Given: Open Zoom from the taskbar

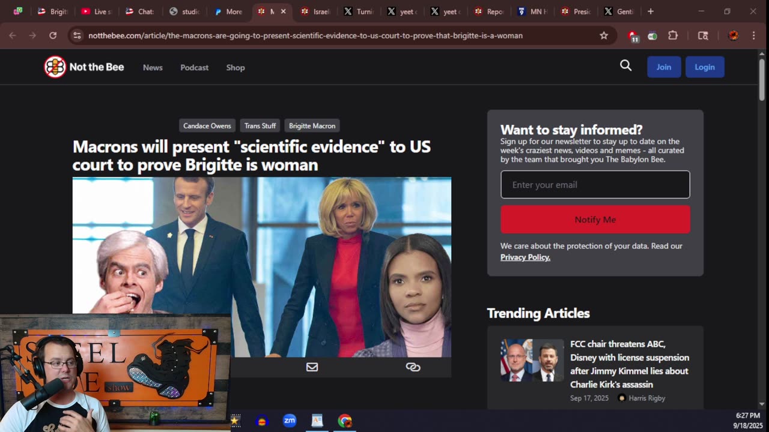Looking at the screenshot, I should pyautogui.click(x=290, y=421).
